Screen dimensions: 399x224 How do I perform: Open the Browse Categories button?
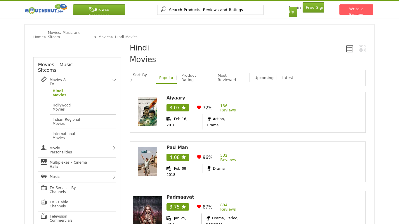99,10
